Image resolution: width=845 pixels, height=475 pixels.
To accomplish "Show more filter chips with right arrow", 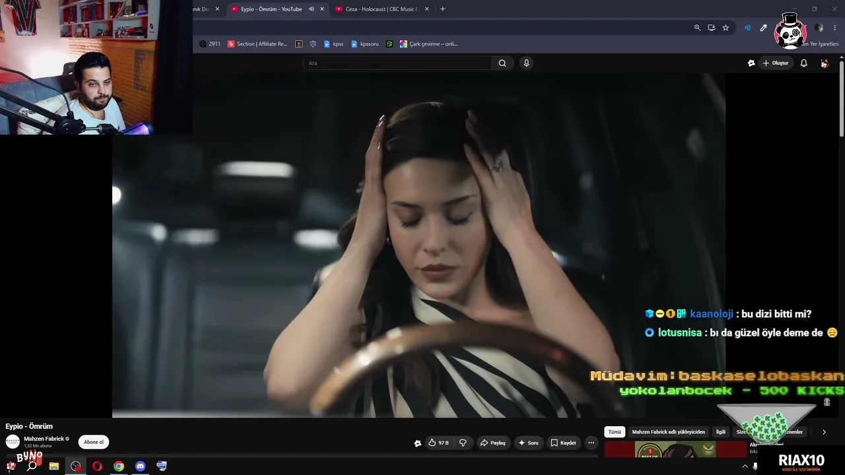I will click(x=824, y=432).
